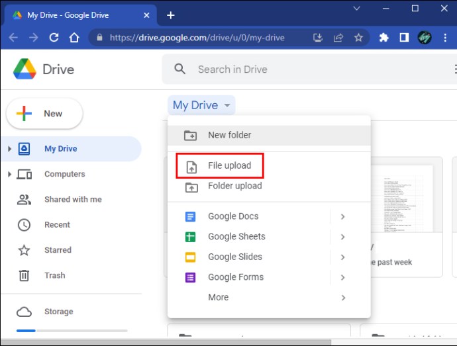Click the browser bookmark star icon
Screen dimensions: 457x346
(x=358, y=38)
